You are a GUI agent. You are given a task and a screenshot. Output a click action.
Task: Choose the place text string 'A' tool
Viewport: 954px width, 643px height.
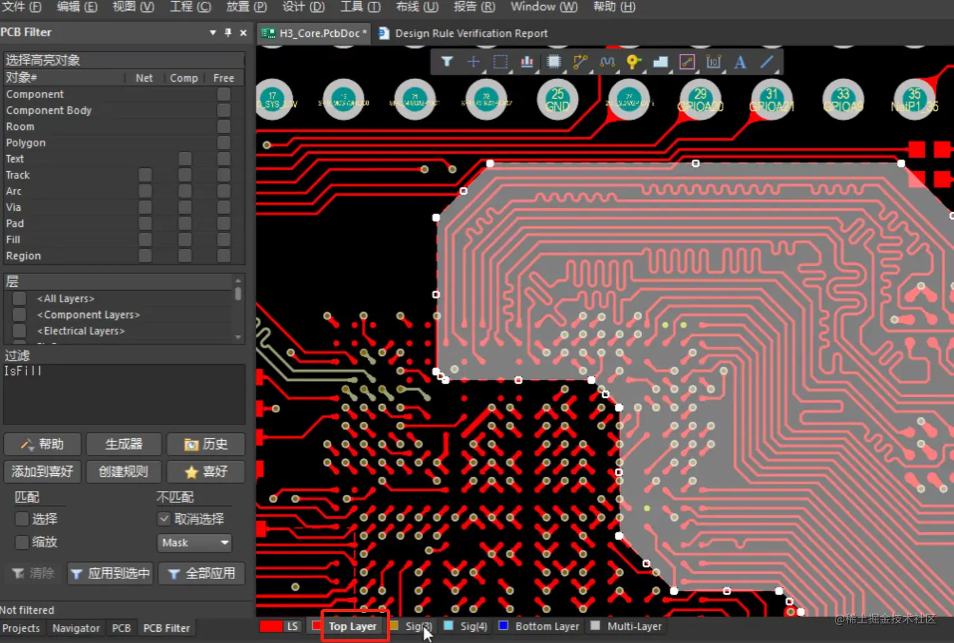tap(740, 62)
